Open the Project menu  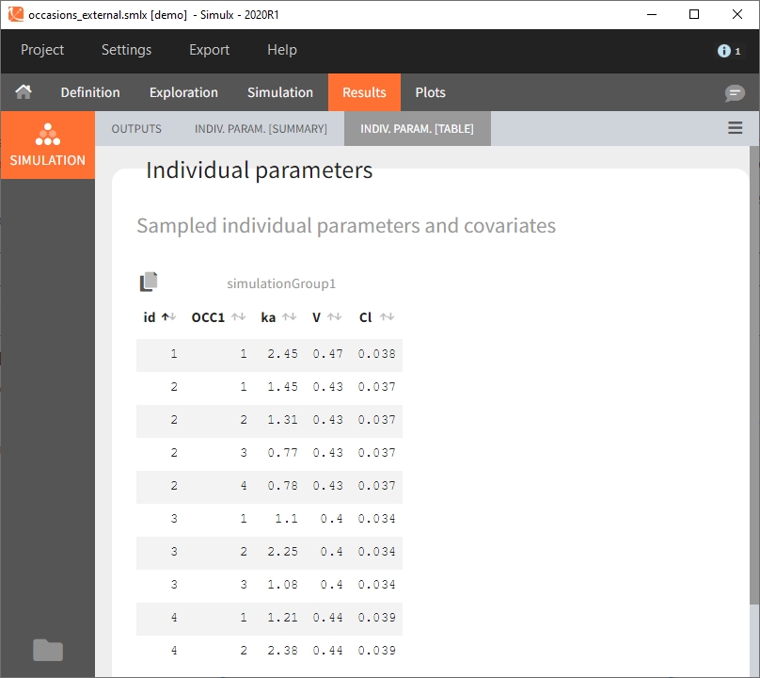(42, 50)
